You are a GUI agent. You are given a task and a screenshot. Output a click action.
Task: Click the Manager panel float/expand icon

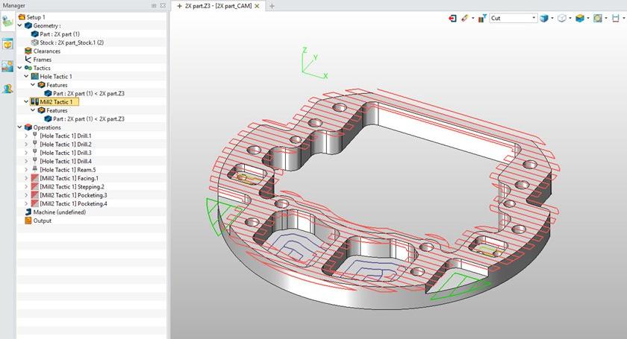click(163, 6)
